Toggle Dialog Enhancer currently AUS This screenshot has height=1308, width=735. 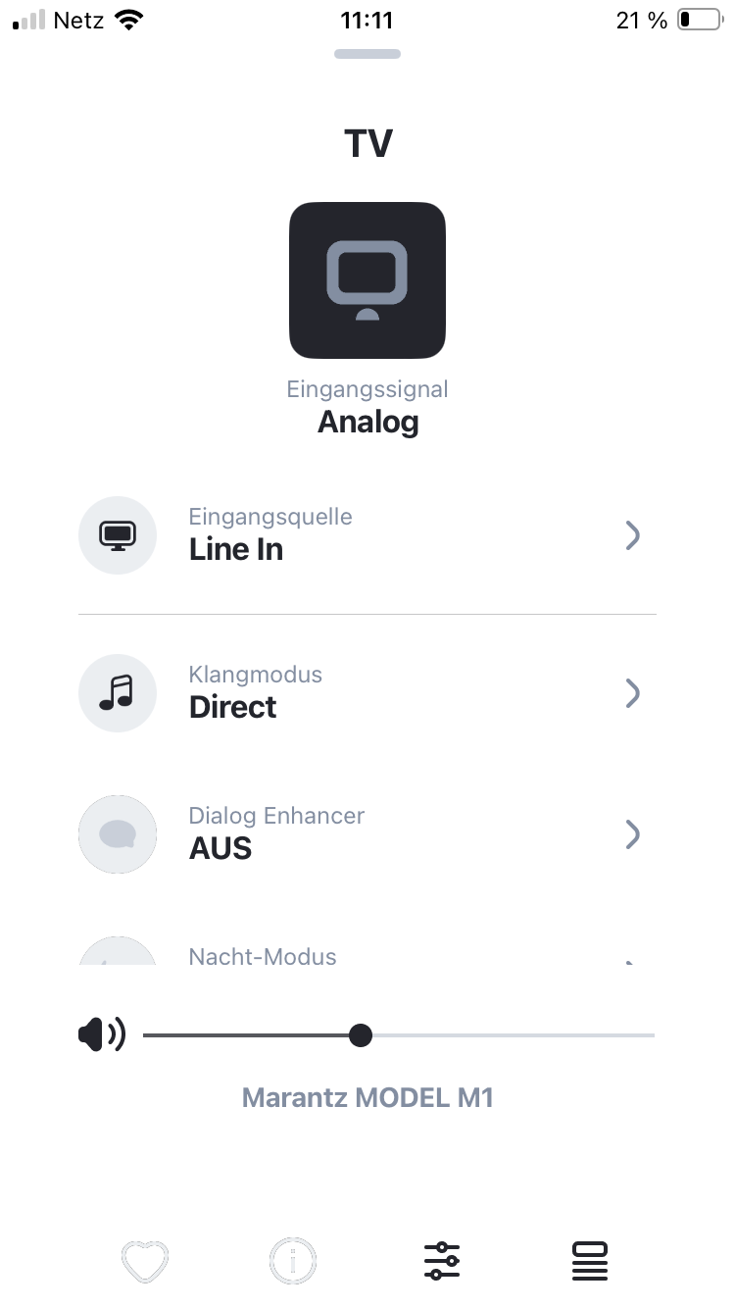point(220,848)
